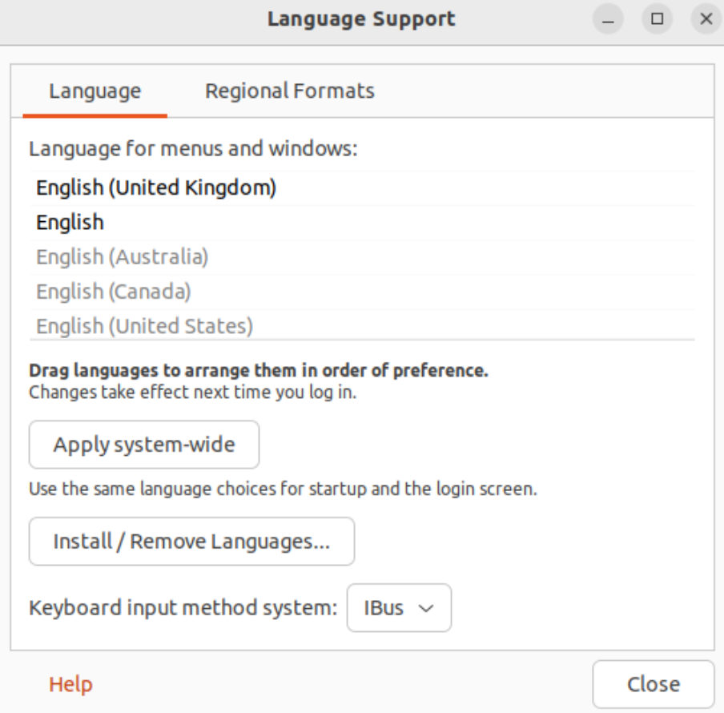
Task: Choose English (Australia) from the list
Action: (x=123, y=257)
